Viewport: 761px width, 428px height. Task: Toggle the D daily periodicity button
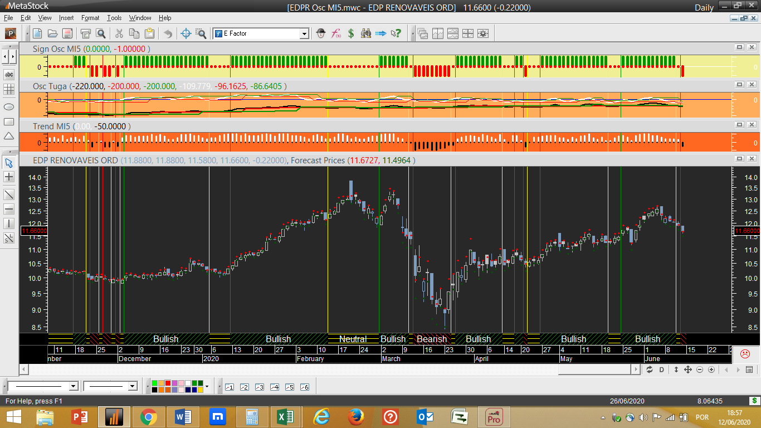pos(662,369)
